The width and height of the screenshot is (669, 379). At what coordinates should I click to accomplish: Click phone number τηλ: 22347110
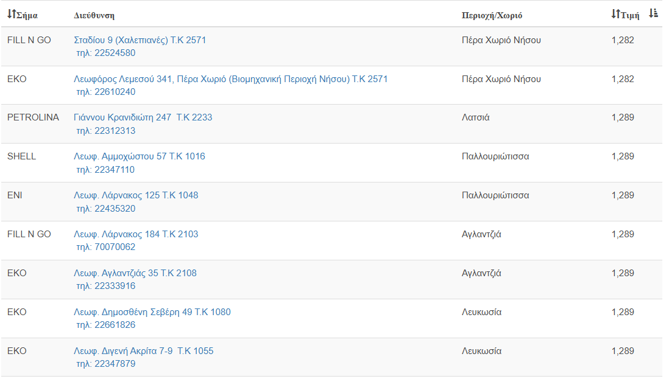105,170
